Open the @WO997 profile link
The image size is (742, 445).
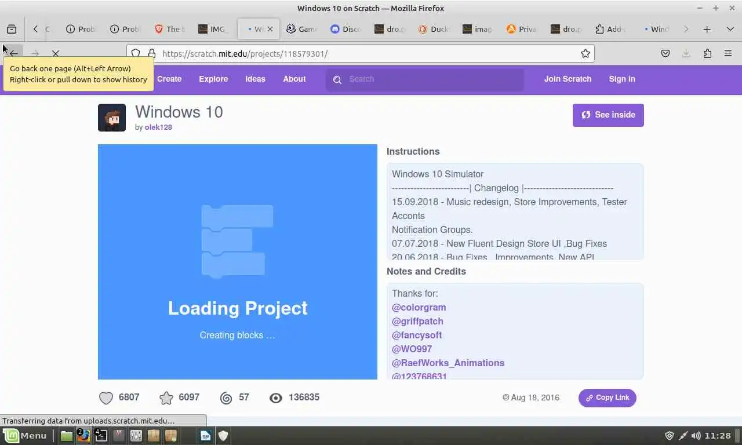click(x=412, y=349)
